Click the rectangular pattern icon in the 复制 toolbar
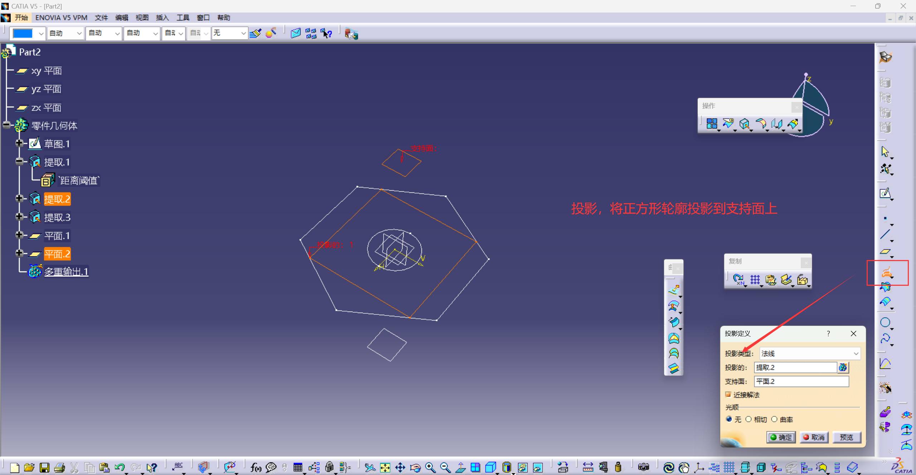This screenshot has height=475, width=916. 755,279
